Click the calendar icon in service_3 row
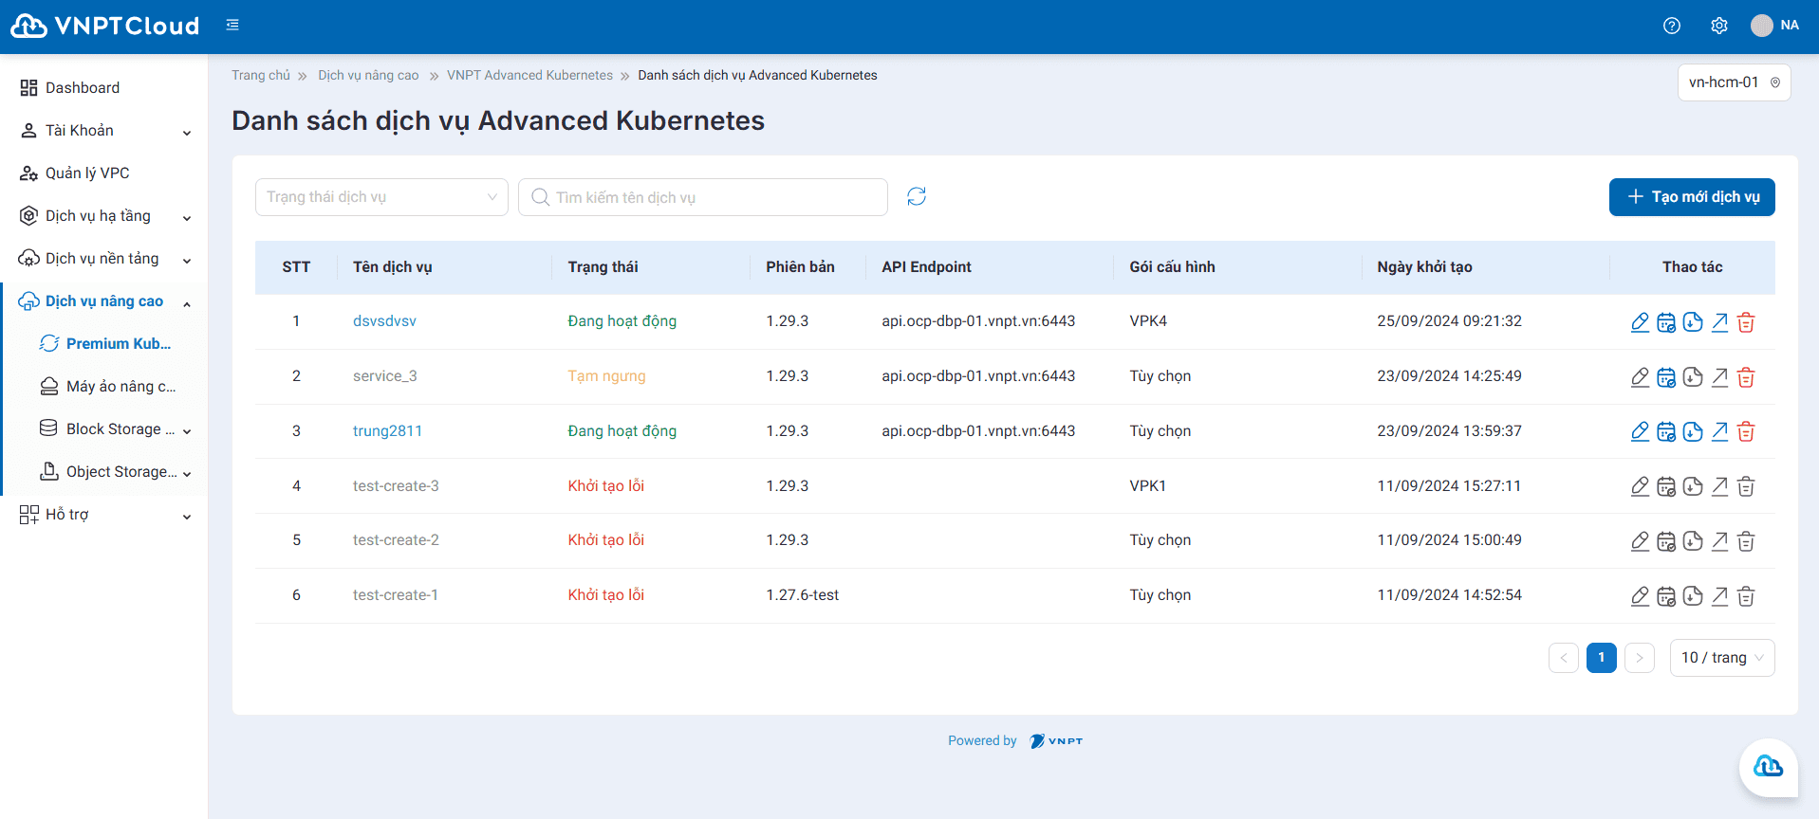 [x=1666, y=377]
